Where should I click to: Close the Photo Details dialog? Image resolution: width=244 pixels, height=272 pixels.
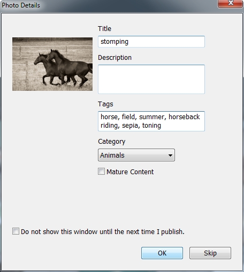point(231,3)
